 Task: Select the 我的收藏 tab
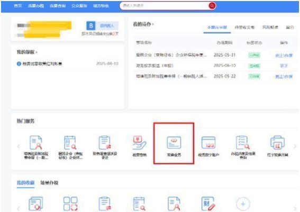(25, 182)
